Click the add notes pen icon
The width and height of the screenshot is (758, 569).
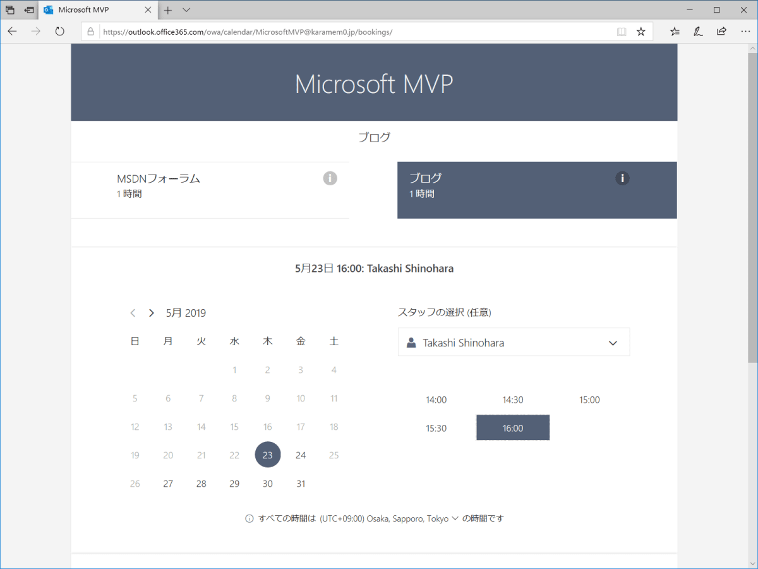pyautogui.click(x=698, y=31)
